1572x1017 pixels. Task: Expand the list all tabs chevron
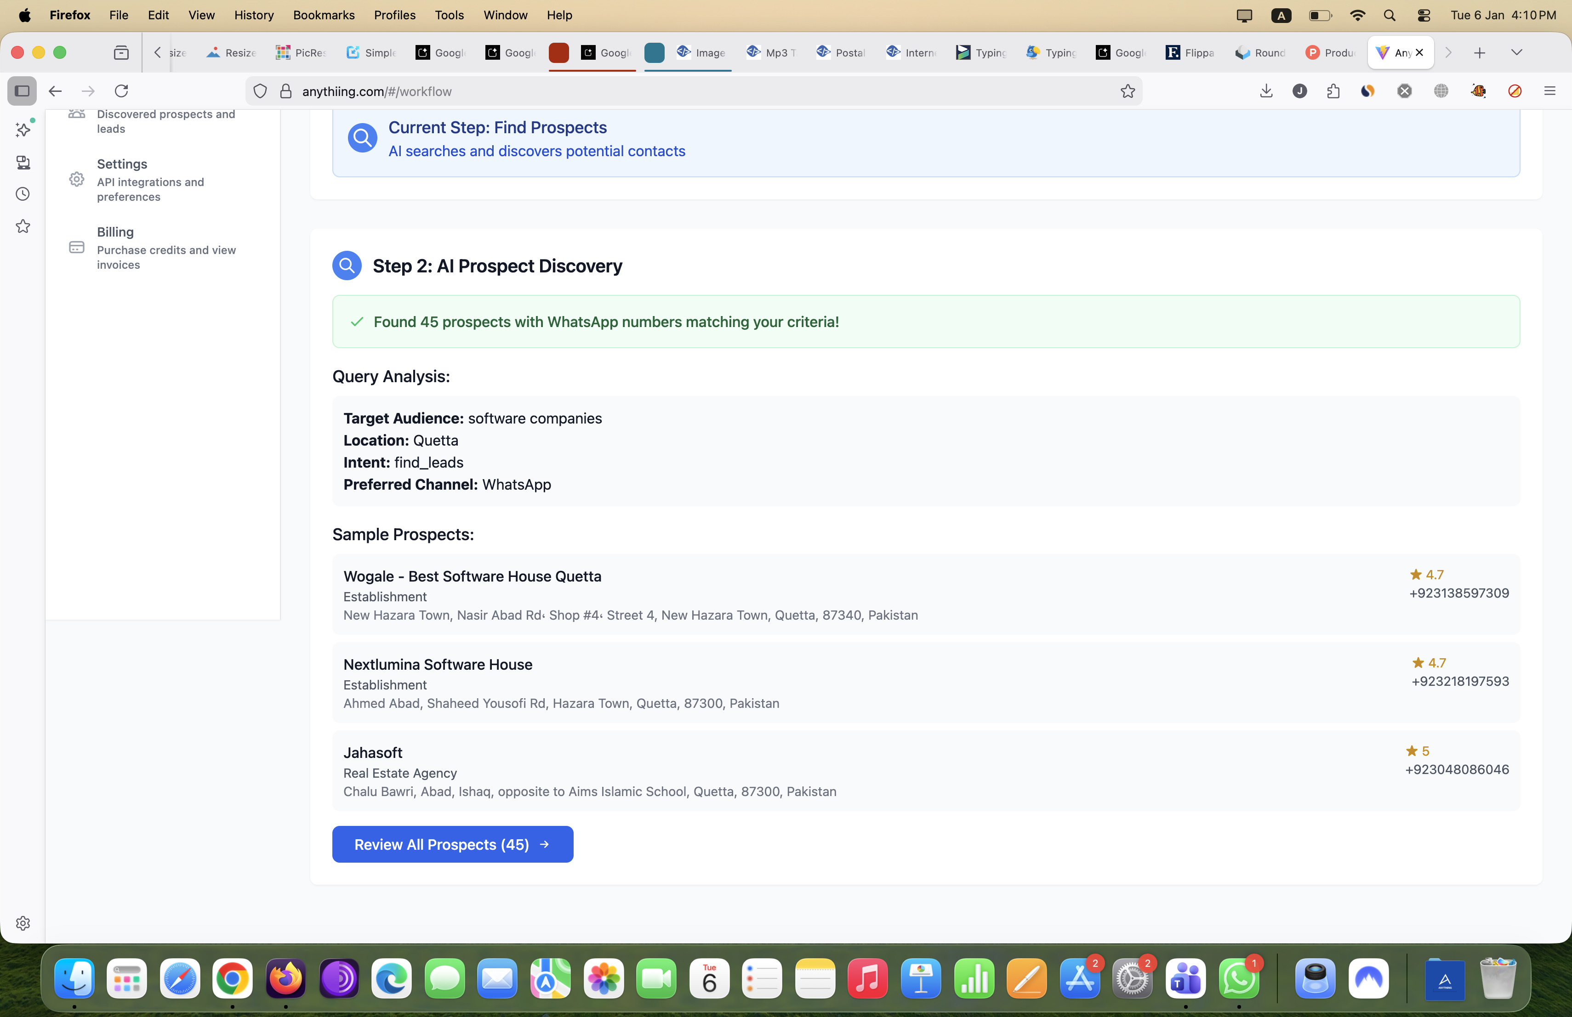pos(1516,52)
